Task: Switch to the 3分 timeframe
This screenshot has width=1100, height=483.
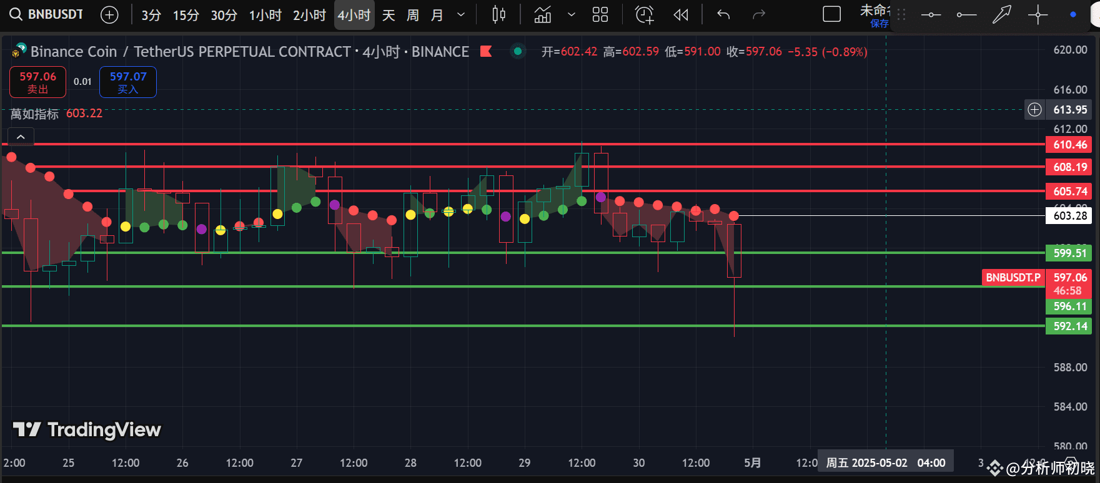Action: (x=151, y=15)
